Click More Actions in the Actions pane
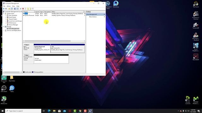Viewport: 202px width, 113px height. click(x=93, y=17)
